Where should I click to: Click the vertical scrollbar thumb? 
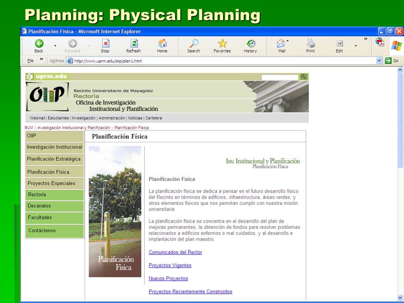tap(400, 120)
